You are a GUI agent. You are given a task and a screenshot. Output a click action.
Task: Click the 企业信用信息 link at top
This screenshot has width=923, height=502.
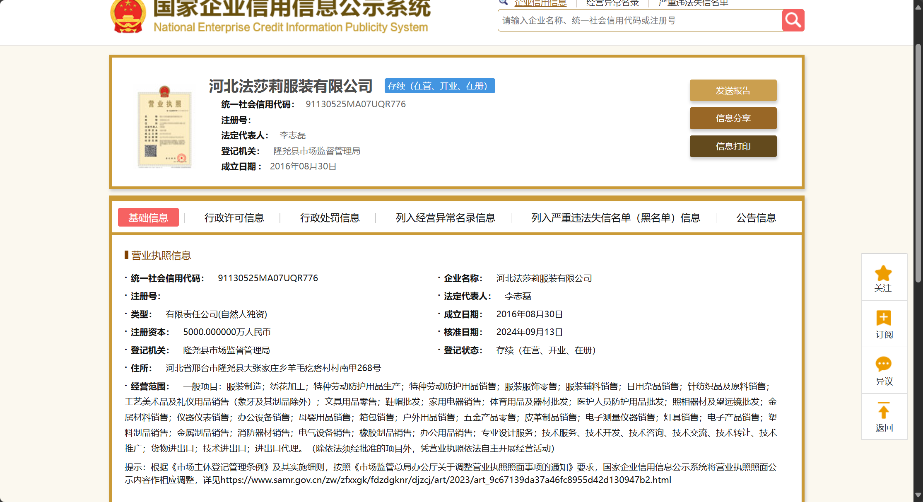pos(540,3)
